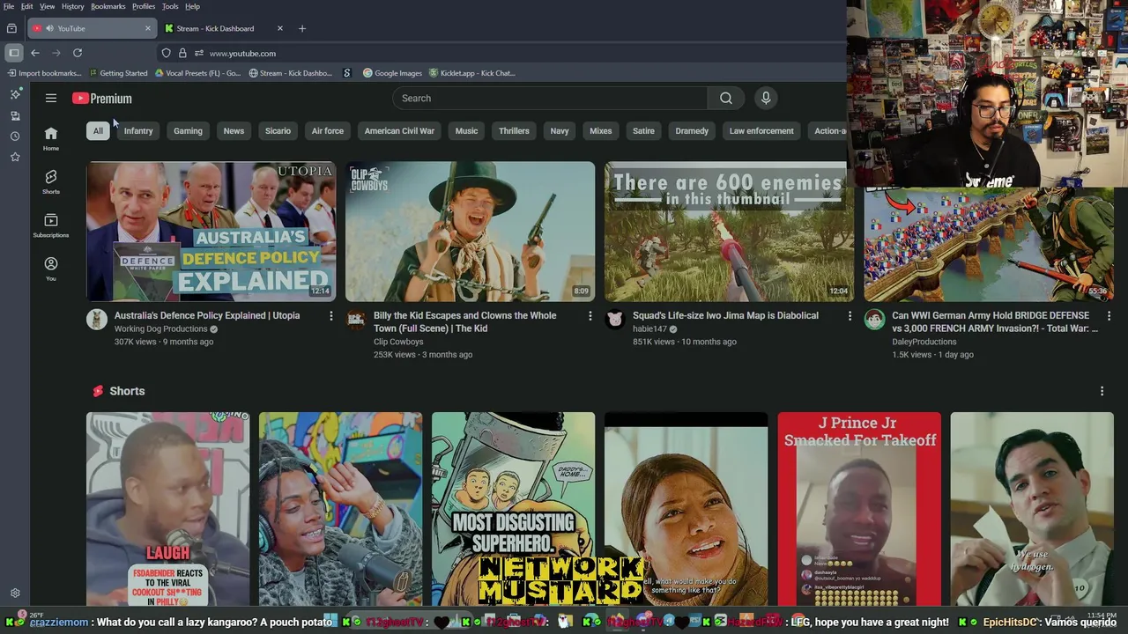Open the Bookmarks menu in menu bar
This screenshot has width=1128, height=634.
pos(108,6)
